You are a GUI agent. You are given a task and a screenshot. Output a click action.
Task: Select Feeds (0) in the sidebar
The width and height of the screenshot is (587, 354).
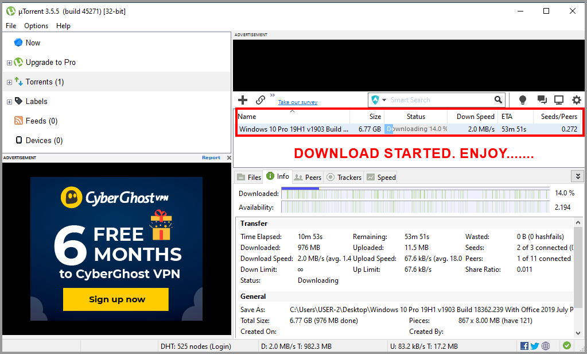point(41,121)
